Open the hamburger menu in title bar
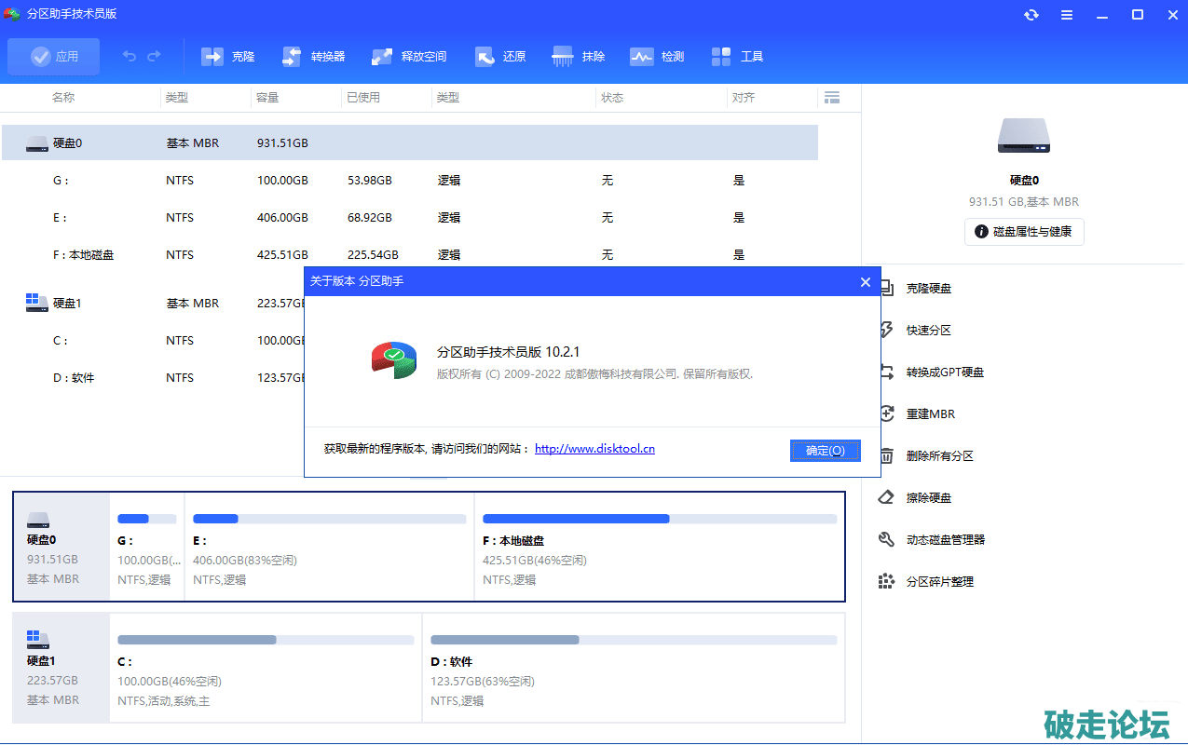The image size is (1188, 745). pos(1067,15)
